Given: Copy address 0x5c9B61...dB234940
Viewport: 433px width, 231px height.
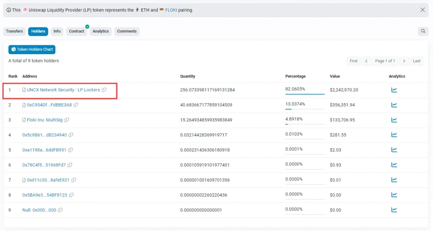Looking at the screenshot, I should 71,135.
